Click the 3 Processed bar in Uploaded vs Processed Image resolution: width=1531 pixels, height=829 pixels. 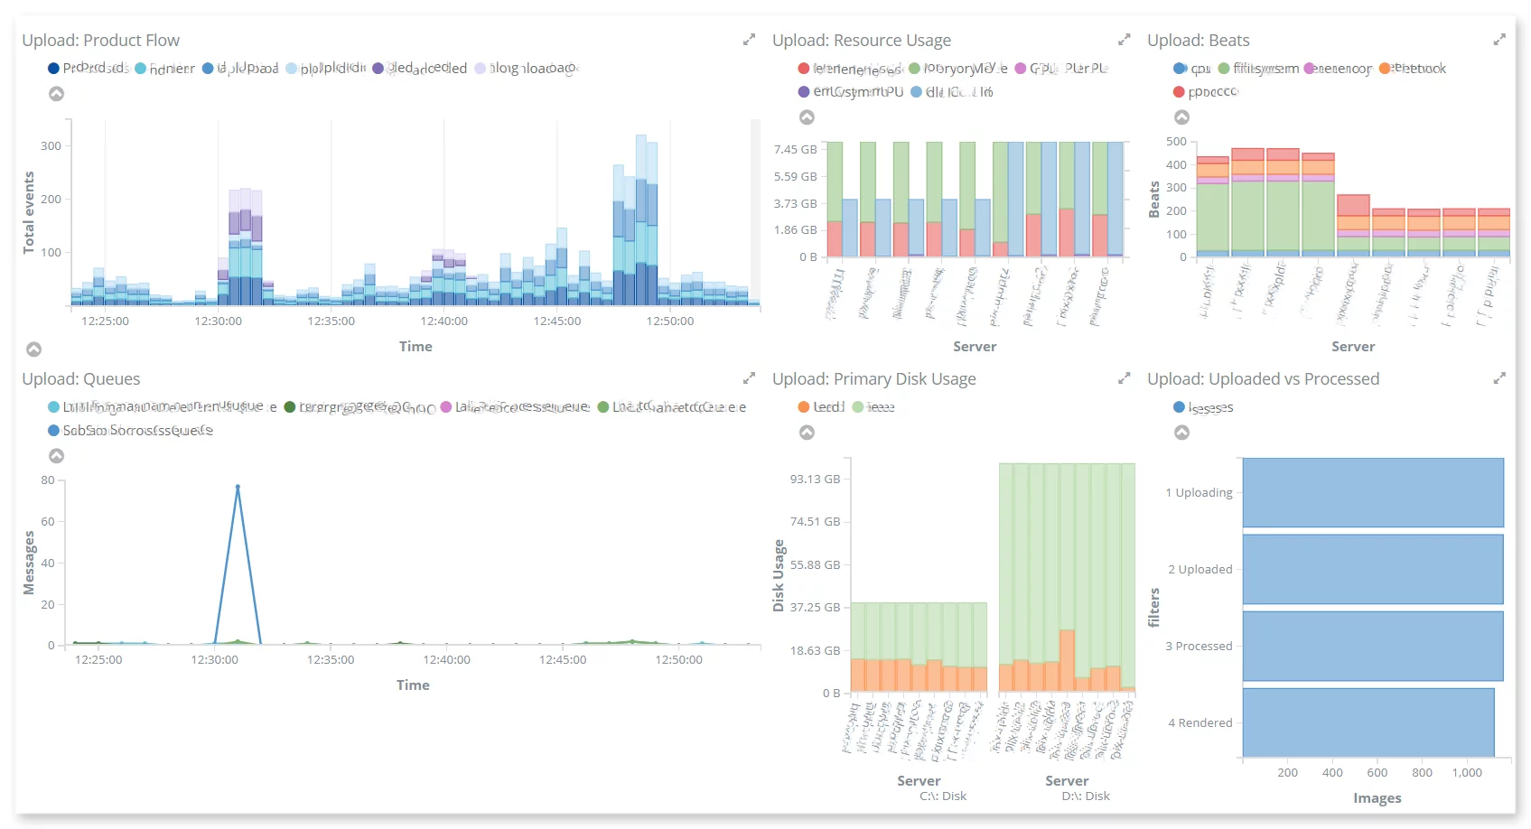click(1373, 647)
